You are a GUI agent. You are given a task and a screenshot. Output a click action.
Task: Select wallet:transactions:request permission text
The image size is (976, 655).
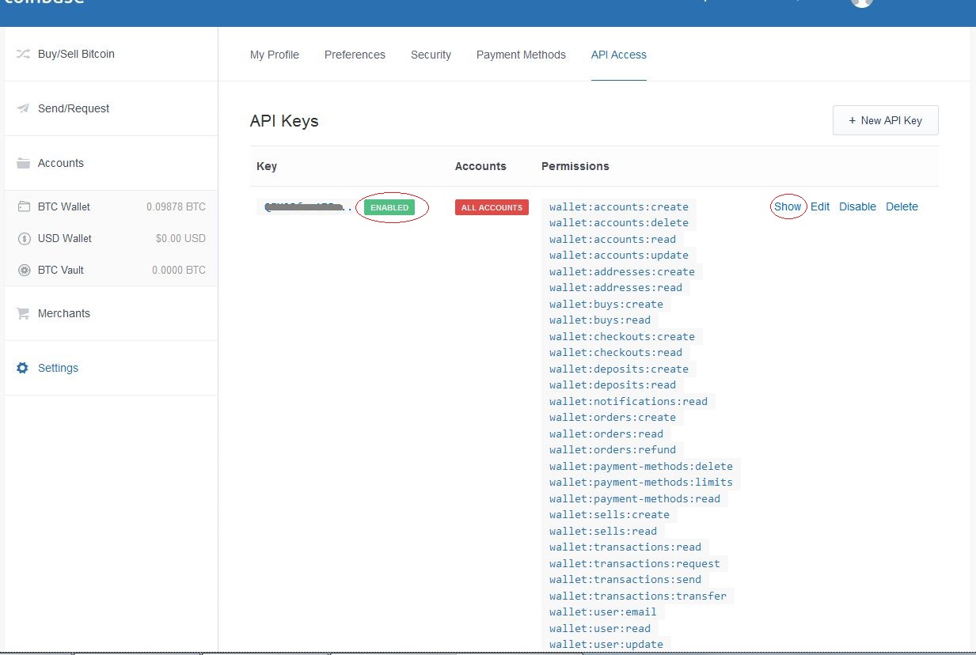tap(635, 563)
